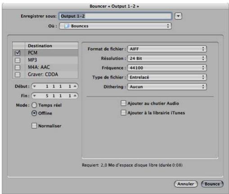Open the Résolution 24 Bit dropdown
This screenshot has height=194, width=229.
click(x=167, y=58)
